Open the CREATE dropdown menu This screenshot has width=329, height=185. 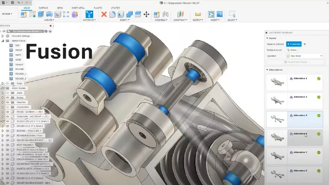tap(49, 20)
